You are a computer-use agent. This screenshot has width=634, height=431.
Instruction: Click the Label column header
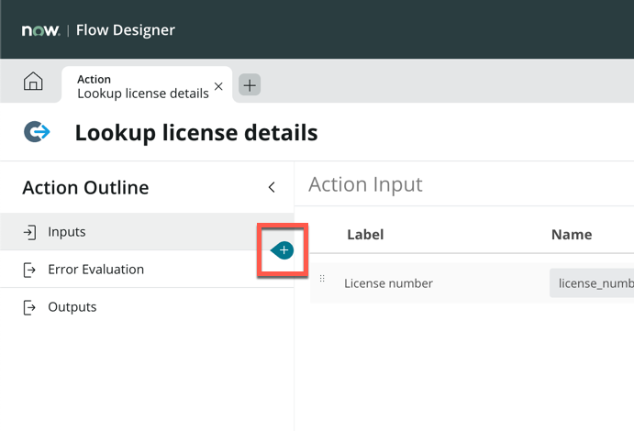[x=365, y=235]
